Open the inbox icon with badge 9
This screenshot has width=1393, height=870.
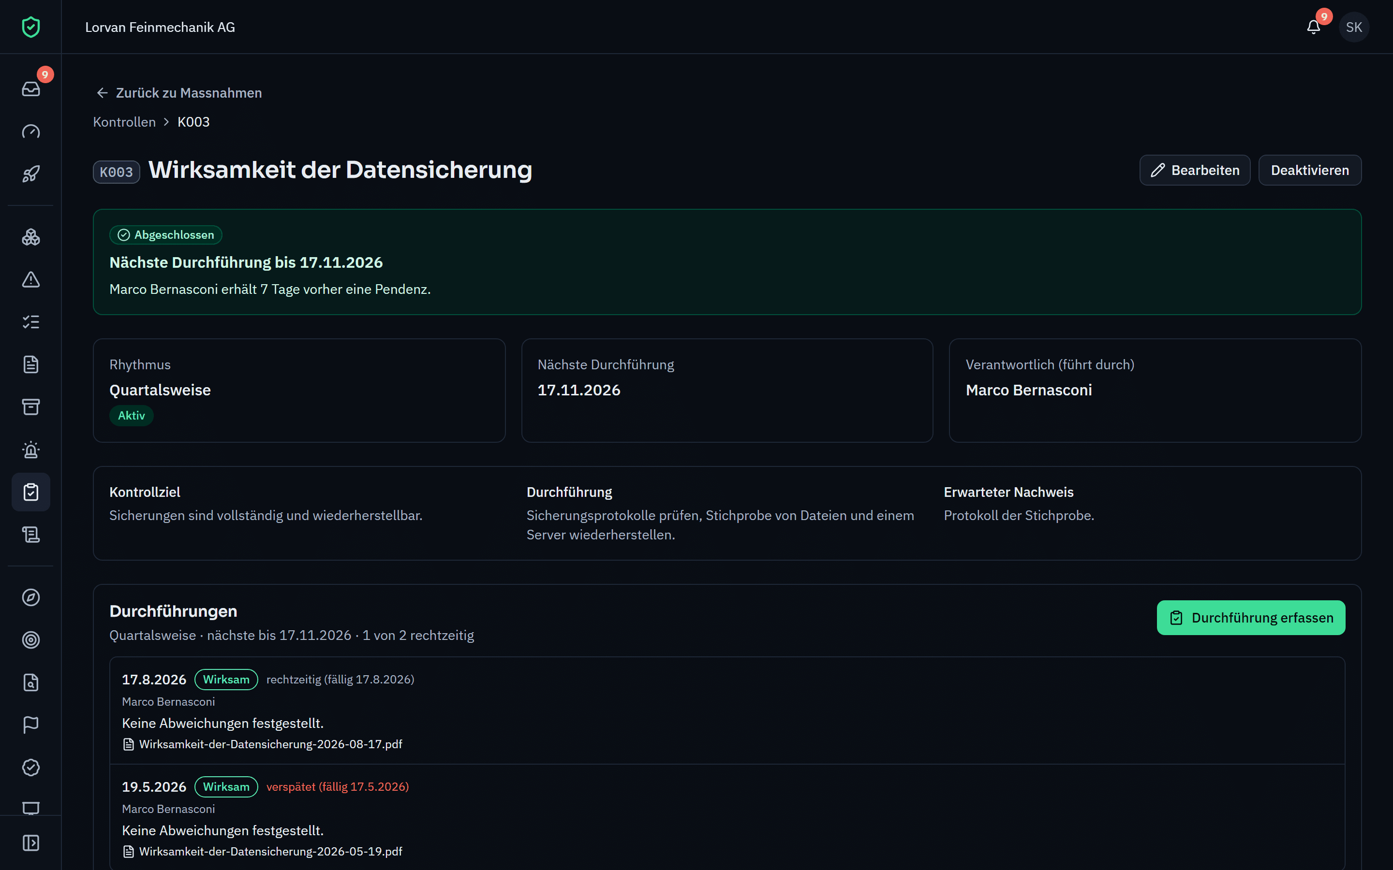[30, 88]
